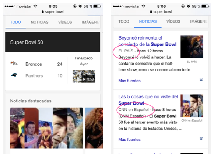Select the TODO tab in left phone

click(15, 22)
